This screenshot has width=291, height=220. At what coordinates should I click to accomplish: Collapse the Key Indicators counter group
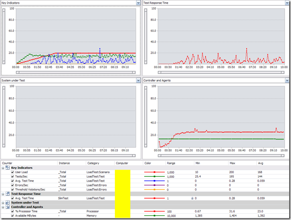(x=3, y=168)
